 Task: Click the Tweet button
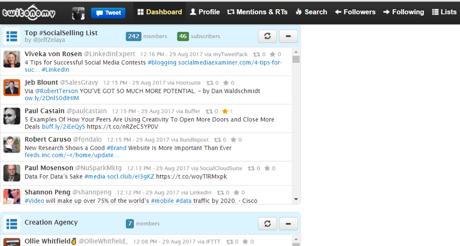[108, 13]
